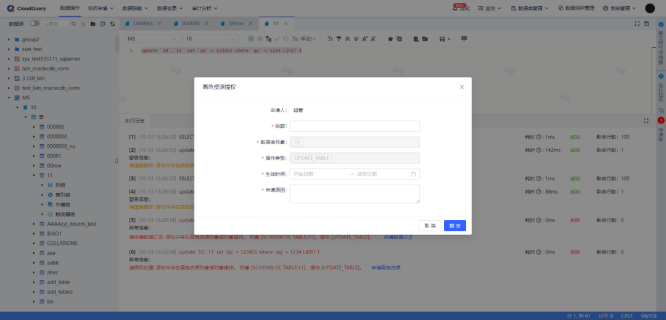Toggle the 数据源 switch
This screenshot has width=666, height=320.
(x=35, y=24)
